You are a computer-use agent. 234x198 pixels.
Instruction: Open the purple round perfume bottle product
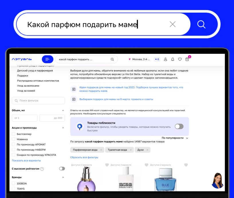[x=86, y=179]
